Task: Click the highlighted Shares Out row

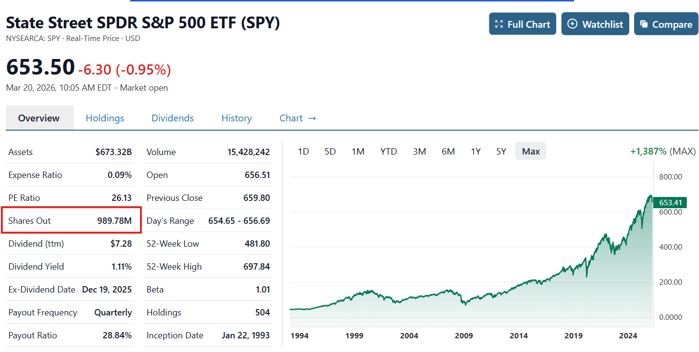Action: coord(71,220)
